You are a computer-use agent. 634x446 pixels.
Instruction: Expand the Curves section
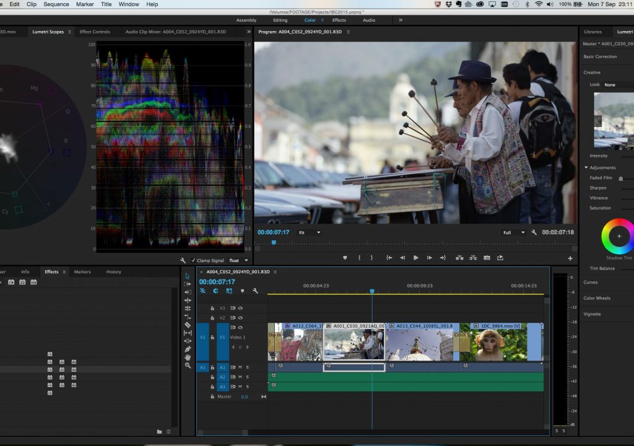point(590,282)
